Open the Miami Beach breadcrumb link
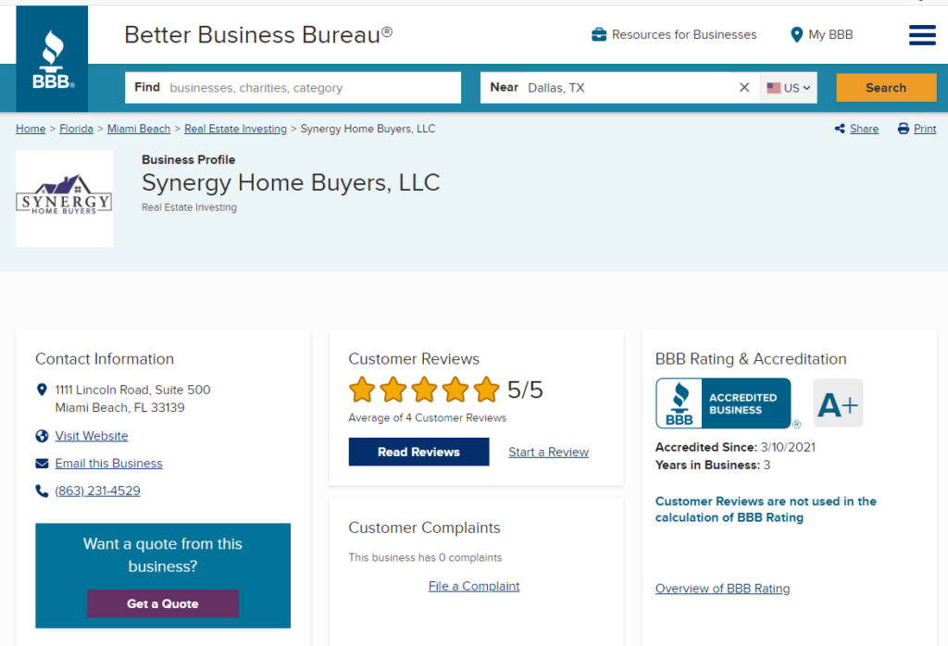 tap(139, 129)
